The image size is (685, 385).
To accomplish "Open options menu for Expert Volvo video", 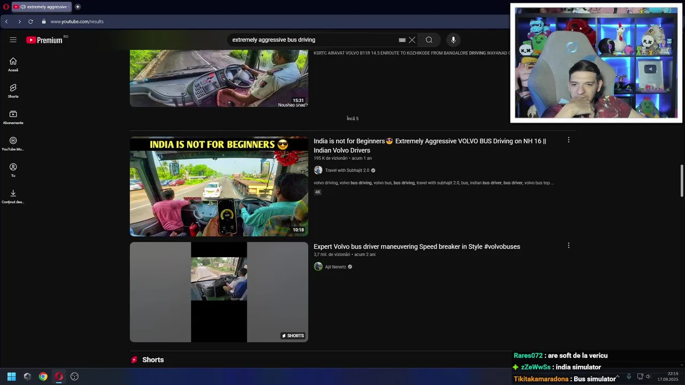I will click(x=568, y=245).
